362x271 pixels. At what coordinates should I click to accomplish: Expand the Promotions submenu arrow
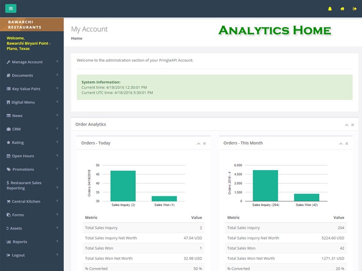point(57,169)
